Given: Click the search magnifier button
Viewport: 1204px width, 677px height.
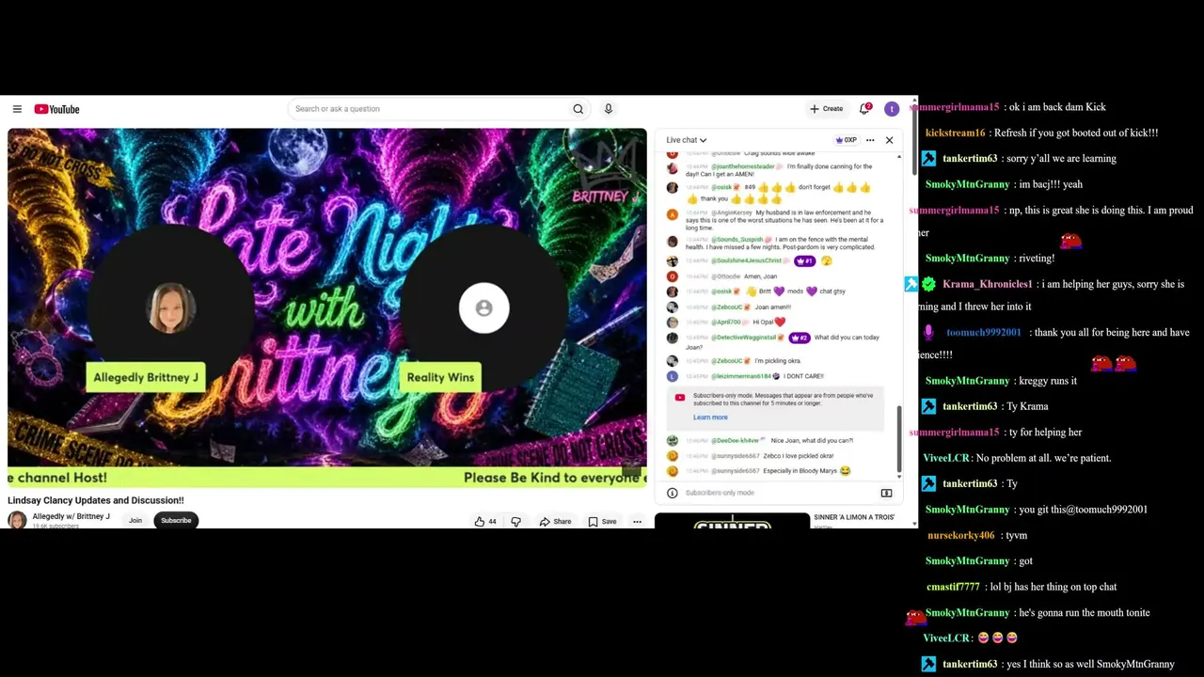Looking at the screenshot, I should pyautogui.click(x=578, y=109).
